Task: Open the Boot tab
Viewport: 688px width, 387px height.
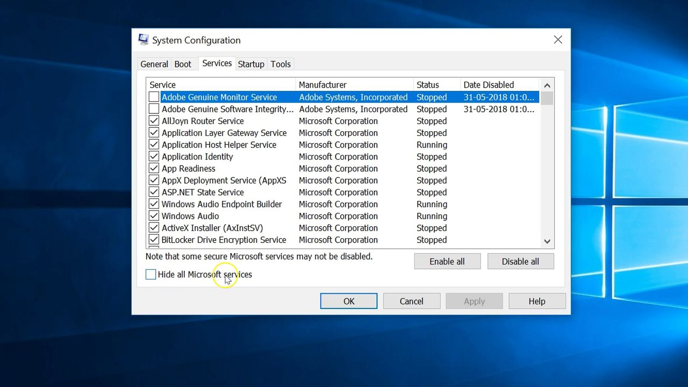Action: [x=183, y=64]
